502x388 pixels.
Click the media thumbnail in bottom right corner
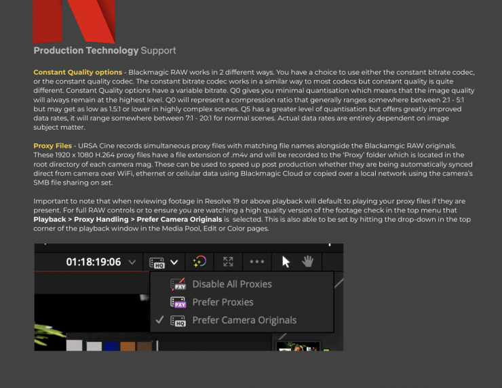click(298, 346)
